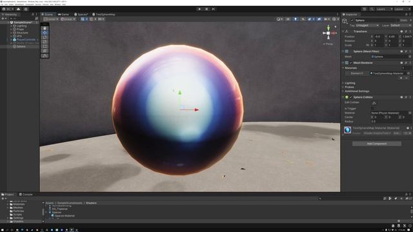The height and width of the screenshot is (232, 413).
Task: Select the Move tool in scene toolbar
Action: pos(45,33)
